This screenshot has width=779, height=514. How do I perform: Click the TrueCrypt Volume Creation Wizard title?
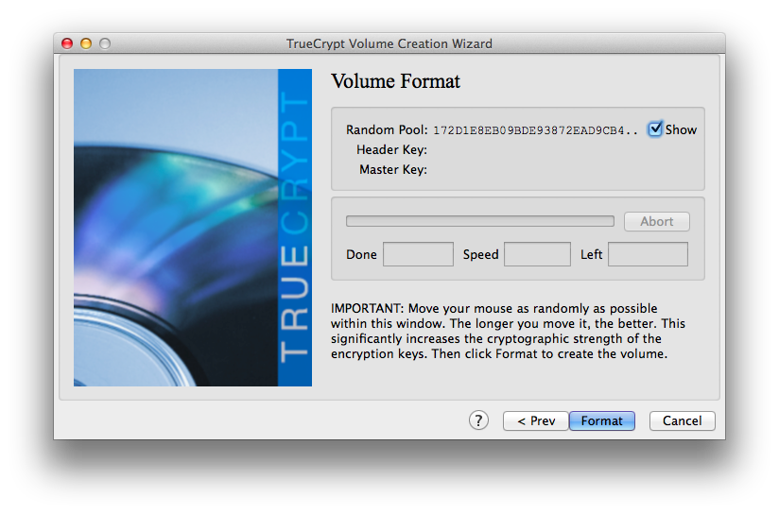pyautogui.click(x=389, y=43)
